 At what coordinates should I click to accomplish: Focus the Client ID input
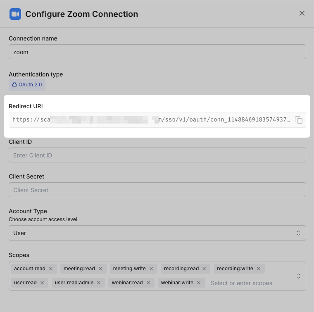click(x=157, y=155)
